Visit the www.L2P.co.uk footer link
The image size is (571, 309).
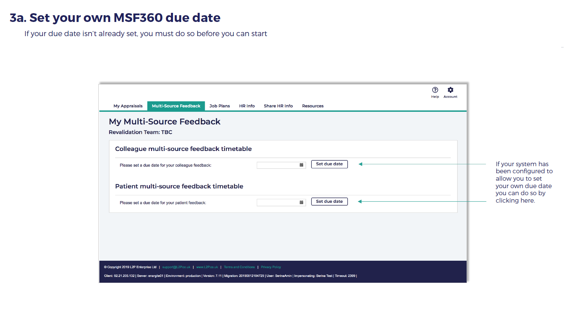point(207,267)
